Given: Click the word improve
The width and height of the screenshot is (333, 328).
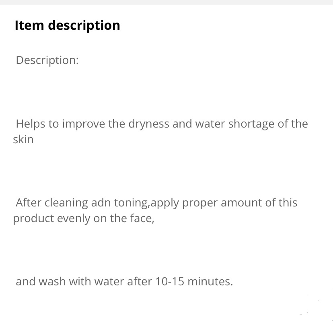Looking at the screenshot, I should click(x=84, y=124).
